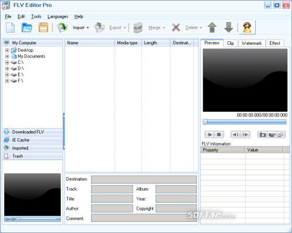Click the red X Delete icon
Screen dimensions: 292x233
(x=176, y=27)
